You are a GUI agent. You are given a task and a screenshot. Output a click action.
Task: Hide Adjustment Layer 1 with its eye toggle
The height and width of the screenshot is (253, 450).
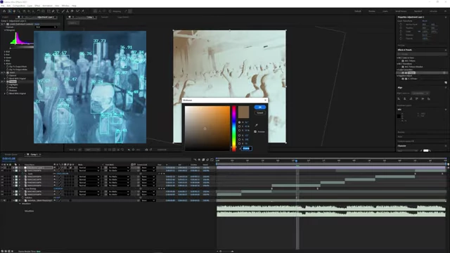click(2, 167)
